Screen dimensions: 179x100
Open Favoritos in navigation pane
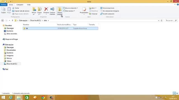[x=7, y=26]
